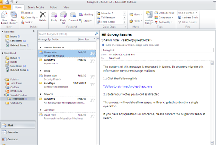This screenshot has width=216, height=145.
Task: Select the 'Security Breach' message
Action: coord(67,77)
